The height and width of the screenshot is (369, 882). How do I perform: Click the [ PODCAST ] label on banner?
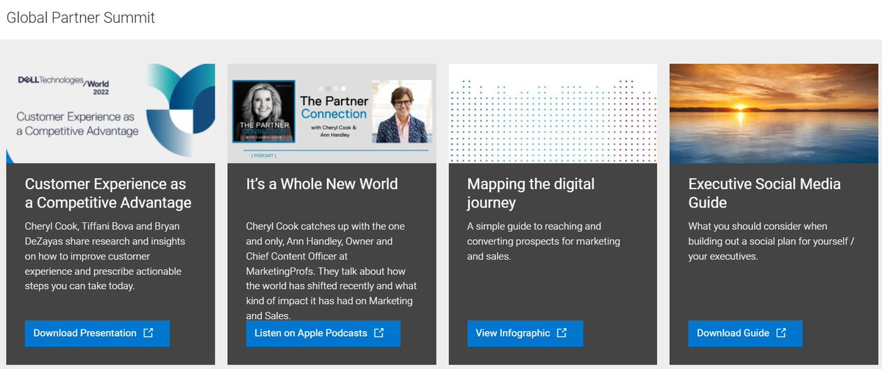pos(264,156)
